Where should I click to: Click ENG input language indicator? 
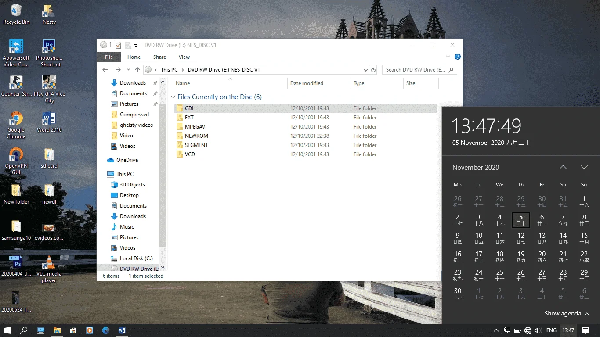[x=551, y=330]
